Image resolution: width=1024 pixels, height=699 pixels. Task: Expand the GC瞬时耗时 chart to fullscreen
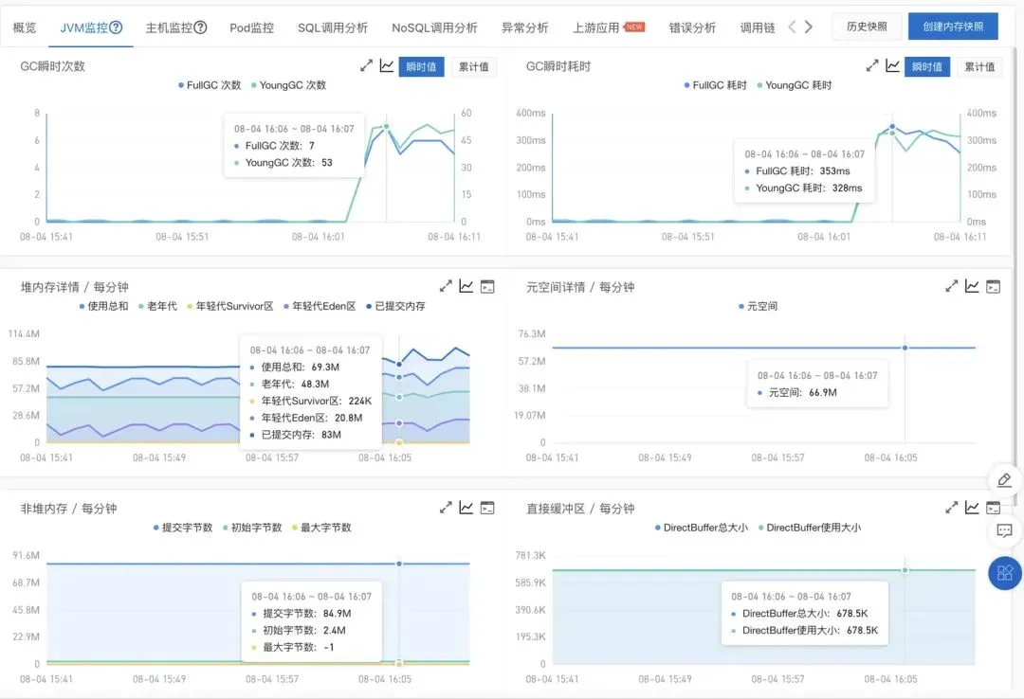point(872,66)
